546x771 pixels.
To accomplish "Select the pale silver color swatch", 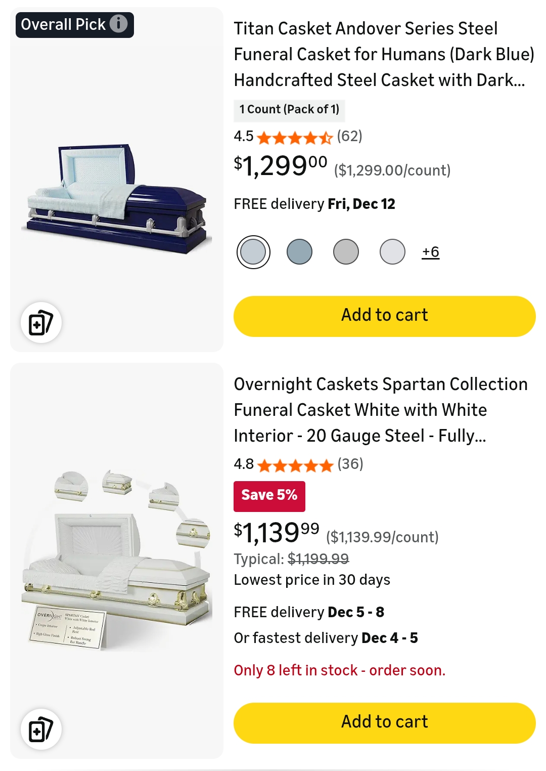I will coord(393,252).
